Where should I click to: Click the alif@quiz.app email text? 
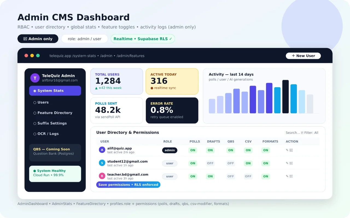coord(119,148)
